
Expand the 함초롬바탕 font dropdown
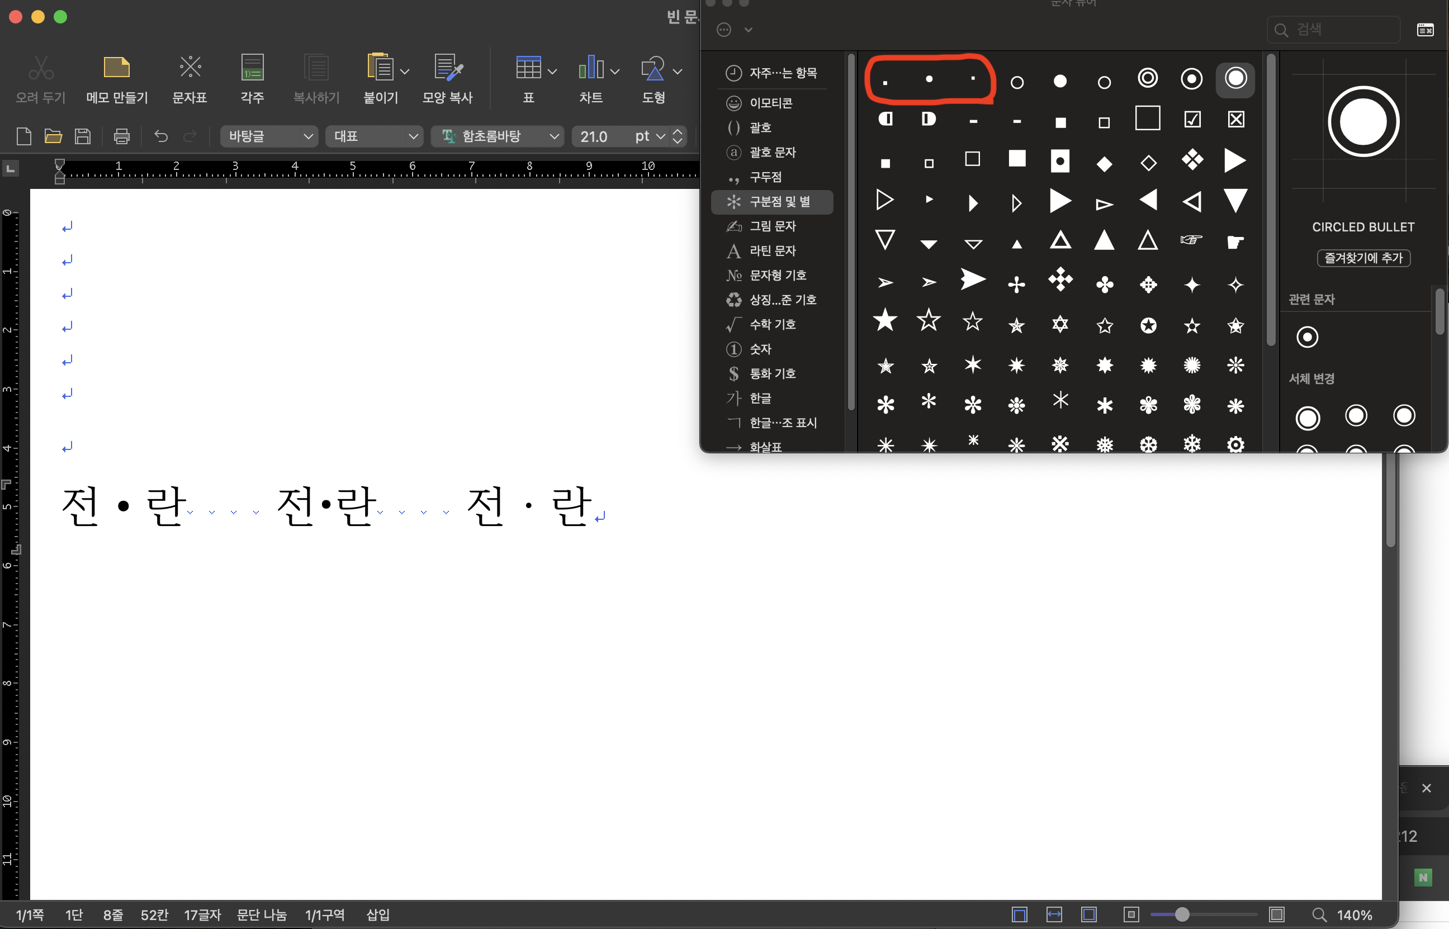click(x=554, y=136)
